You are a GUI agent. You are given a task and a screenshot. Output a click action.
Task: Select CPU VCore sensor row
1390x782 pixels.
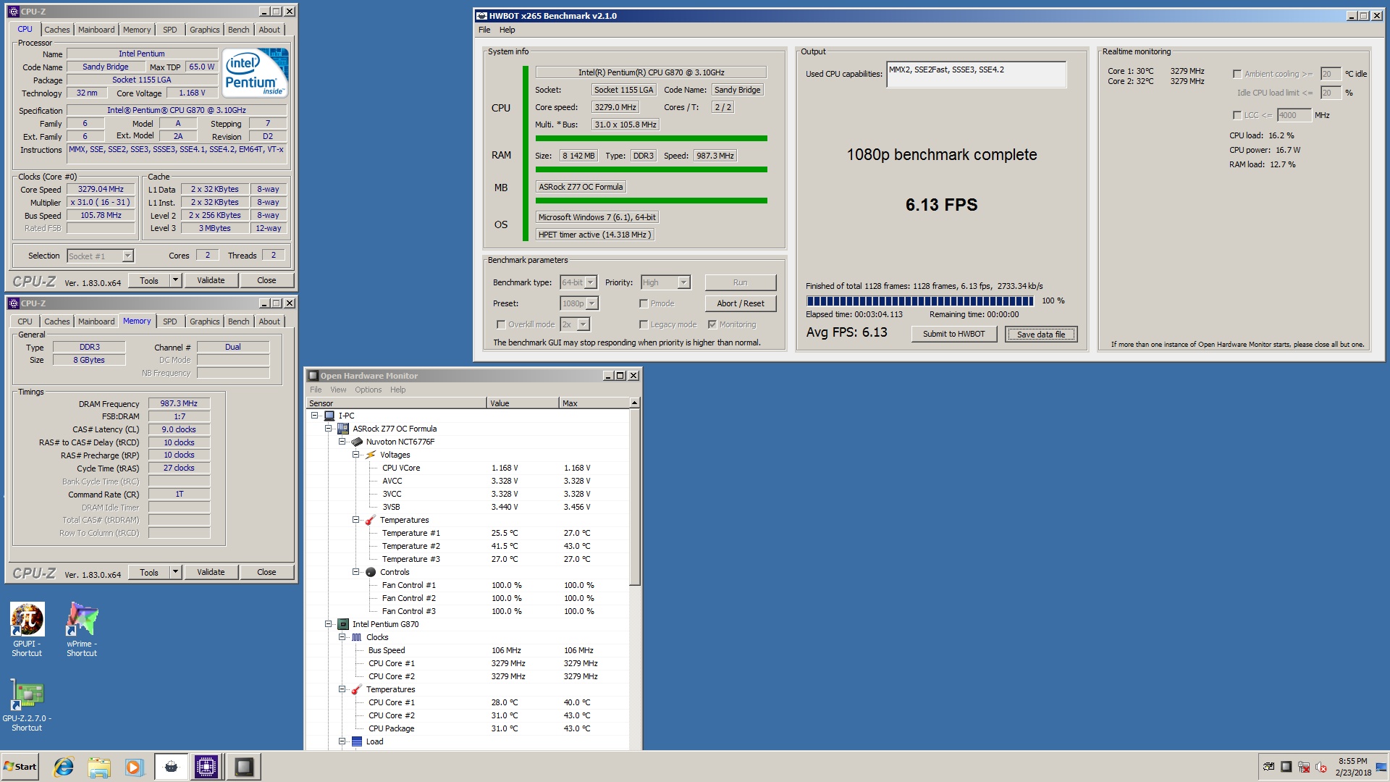click(x=468, y=468)
